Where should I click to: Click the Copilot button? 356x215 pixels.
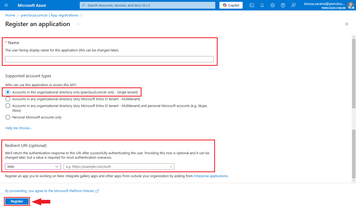231,5
